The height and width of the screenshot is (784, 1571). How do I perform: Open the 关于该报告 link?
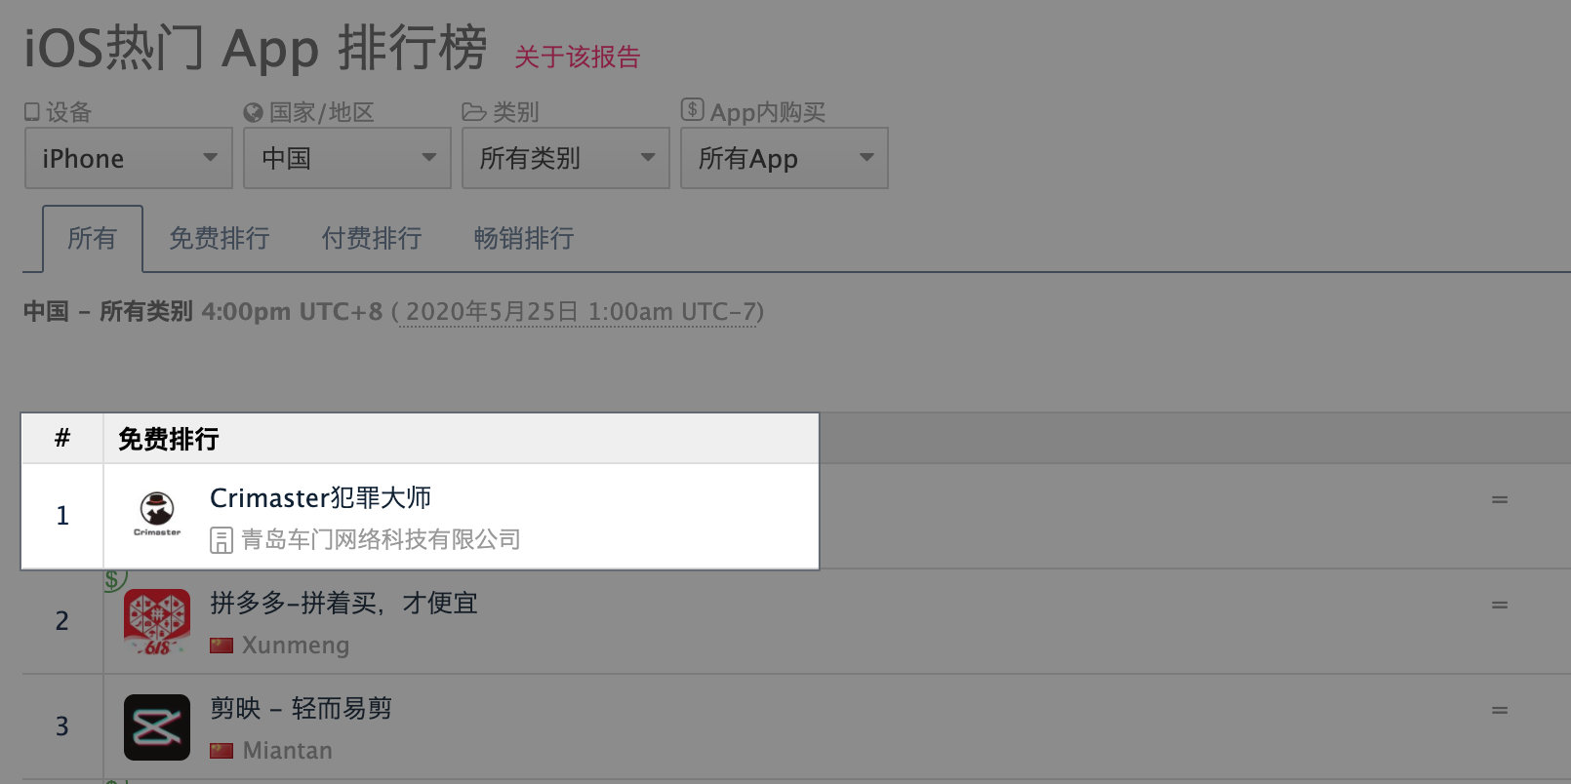pos(578,57)
